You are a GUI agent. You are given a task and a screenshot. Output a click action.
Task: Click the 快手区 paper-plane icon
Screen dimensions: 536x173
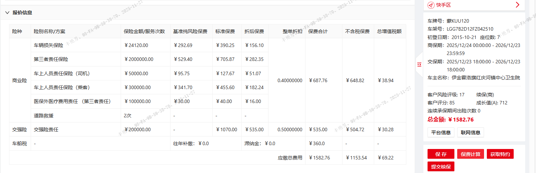[x=431, y=5]
